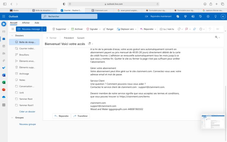This screenshot has height=142, width=227.
Task: Flag this message with flag icon
Action: pos(187,29)
